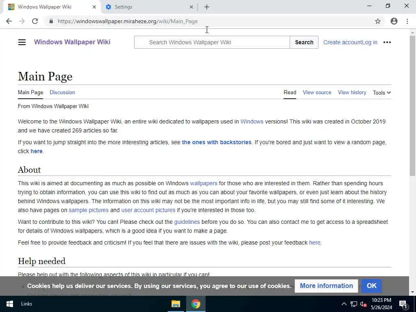Viewport: 416px width, 312px height.
Task: Minimize the Chrome window
Action: coord(369,6)
